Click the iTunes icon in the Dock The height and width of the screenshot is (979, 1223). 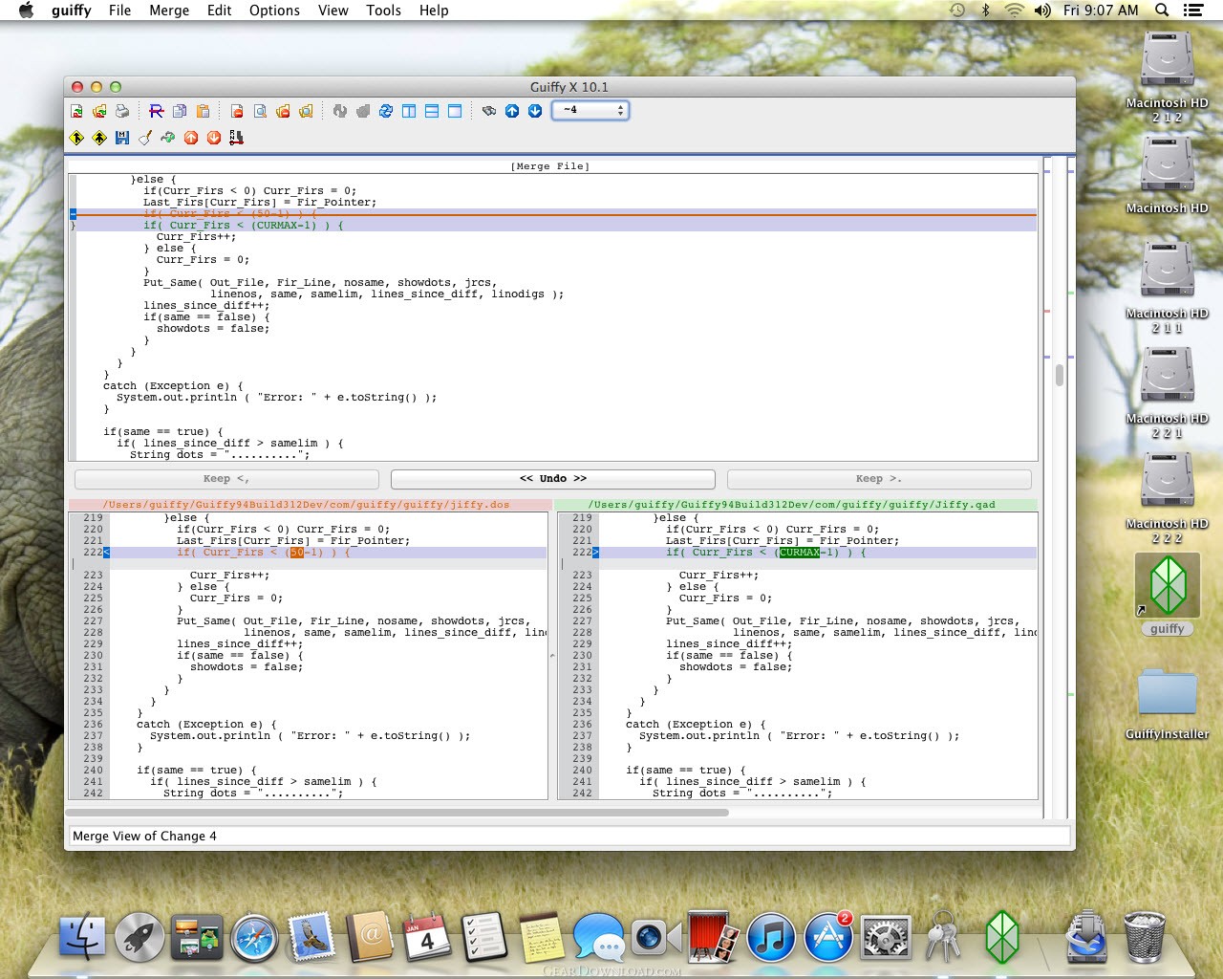[771, 938]
